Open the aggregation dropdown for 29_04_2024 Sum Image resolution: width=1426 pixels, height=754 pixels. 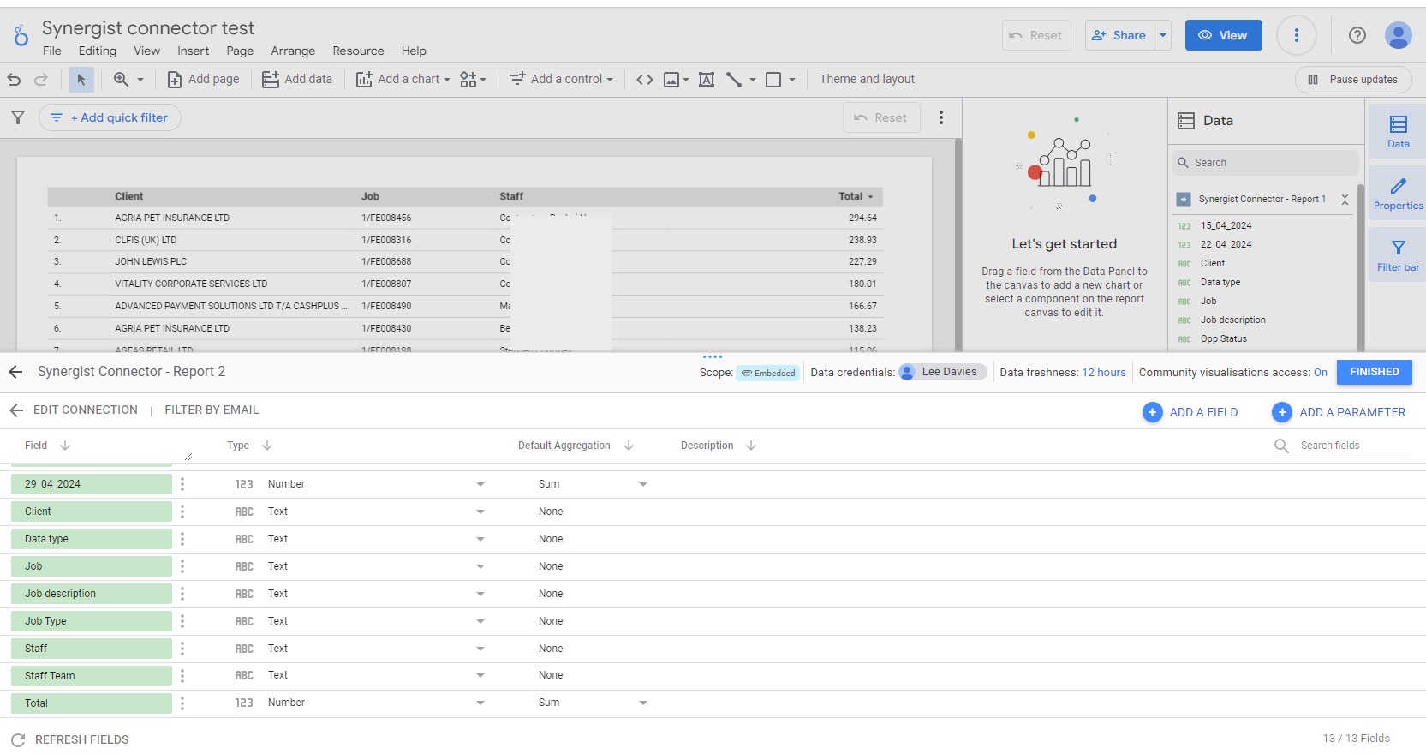pyautogui.click(x=643, y=484)
